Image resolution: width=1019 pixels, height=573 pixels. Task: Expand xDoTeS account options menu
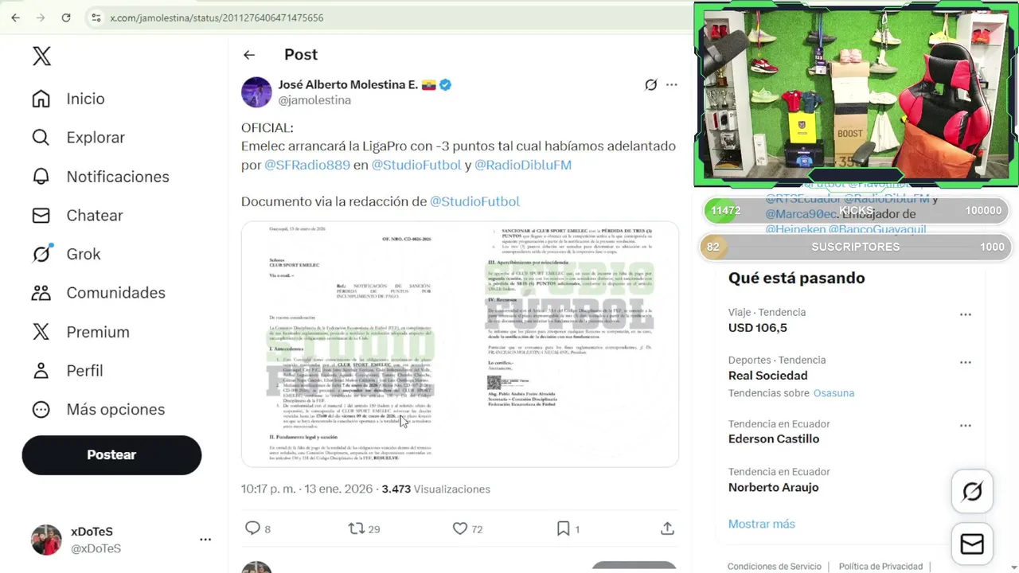pos(205,540)
